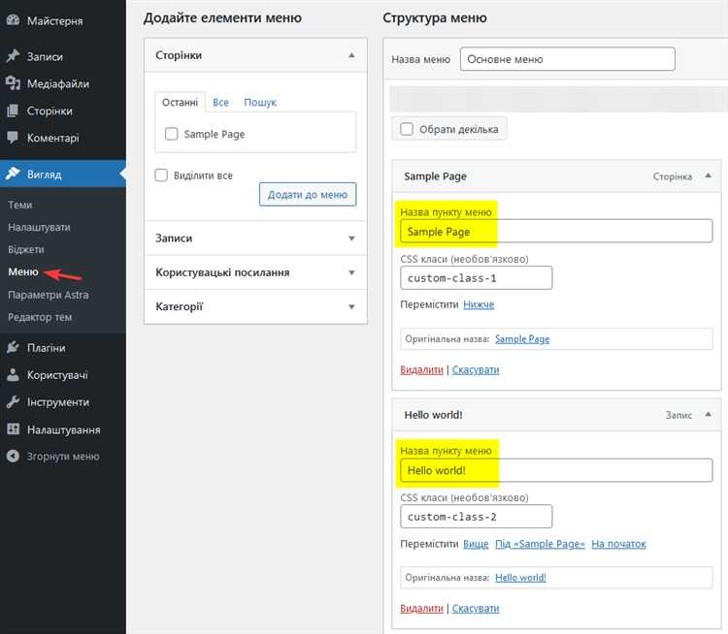Click the Інструменти wrench icon
The image size is (728, 634).
coord(13,402)
